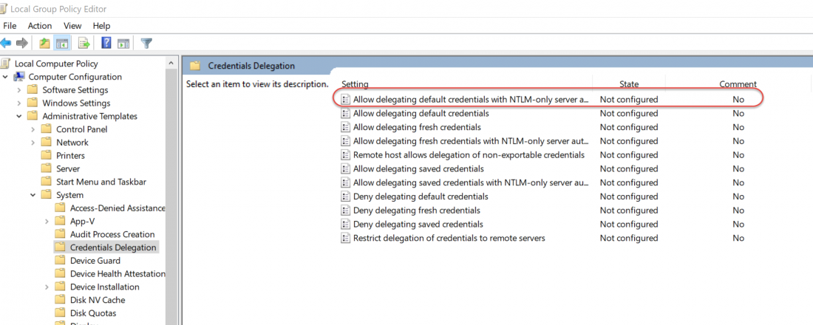Expand the Control Panel folder
813x325 pixels.
(x=33, y=129)
